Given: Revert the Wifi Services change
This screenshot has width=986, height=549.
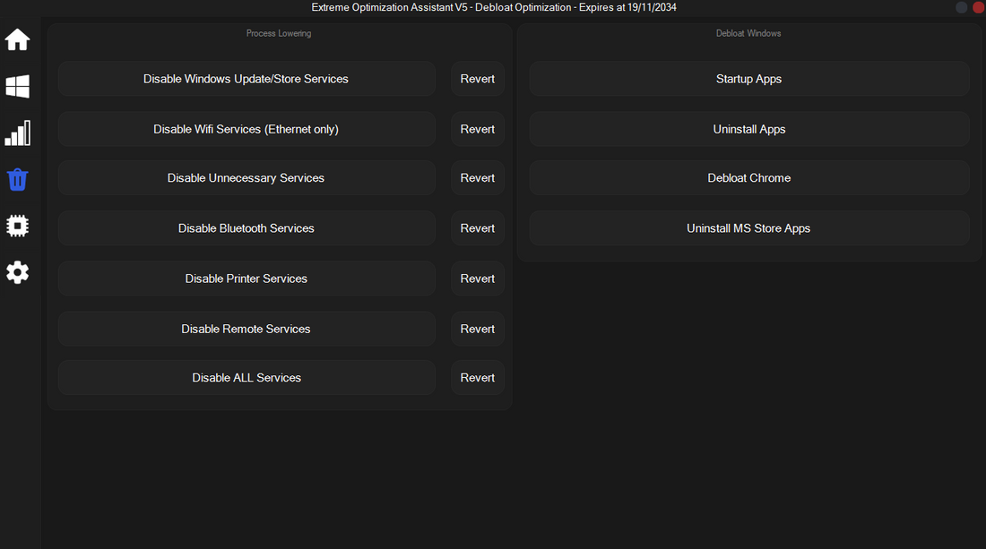Looking at the screenshot, I should tap(477, 129).
